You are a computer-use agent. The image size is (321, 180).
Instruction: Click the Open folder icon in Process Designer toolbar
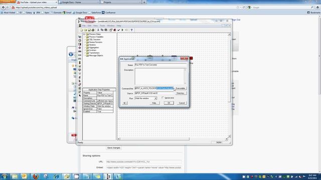pyautogui.click(x=85, y=30)
